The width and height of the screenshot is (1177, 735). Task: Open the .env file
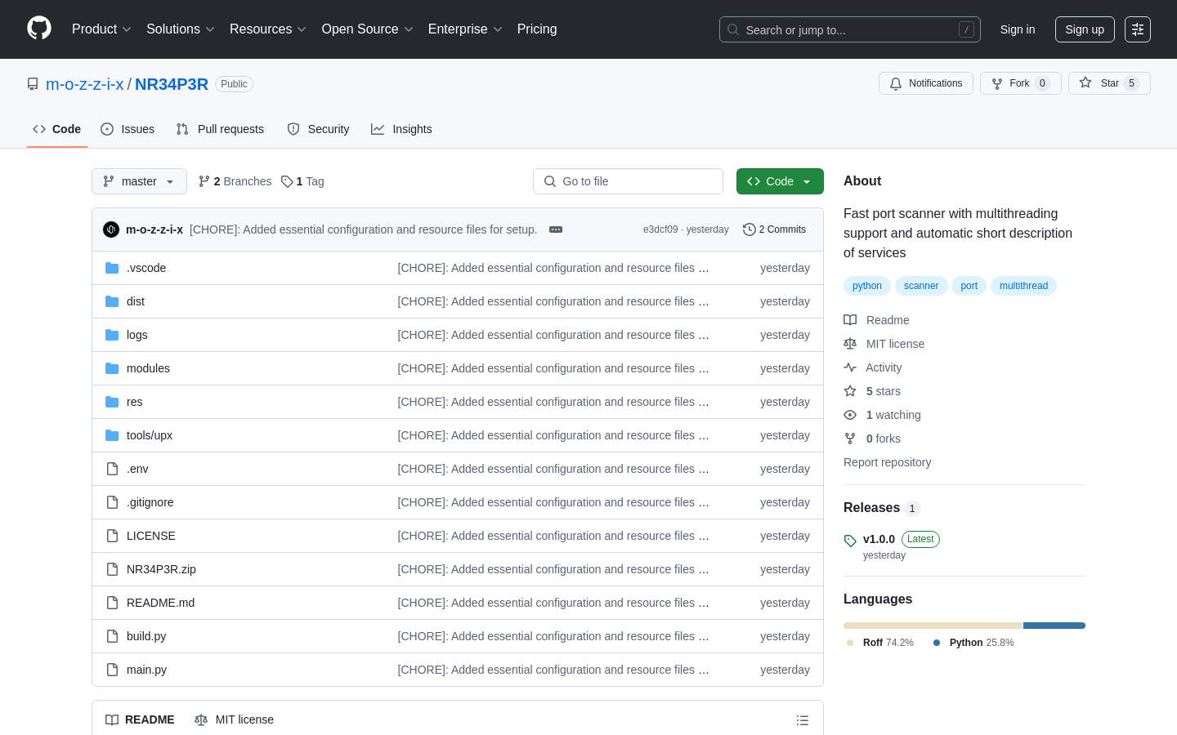(137, 469)
